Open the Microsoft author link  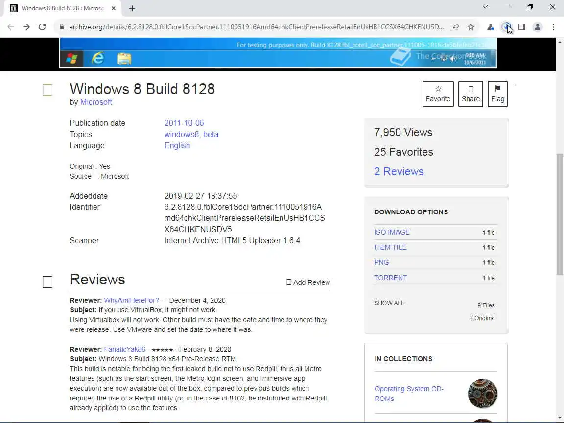[96, 102]
